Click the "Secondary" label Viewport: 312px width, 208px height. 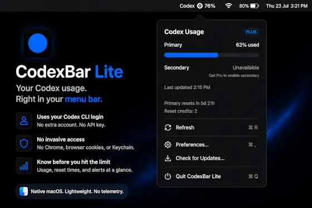[x=177, y=67]
